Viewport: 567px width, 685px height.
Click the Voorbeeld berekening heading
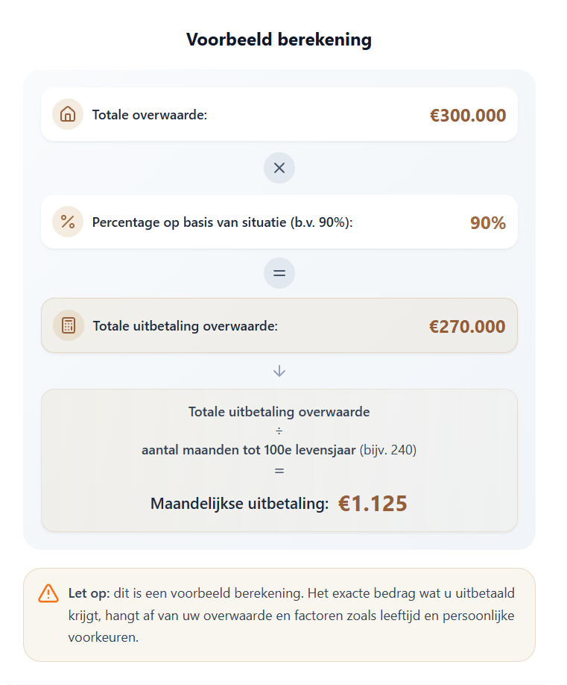point(279,40)
